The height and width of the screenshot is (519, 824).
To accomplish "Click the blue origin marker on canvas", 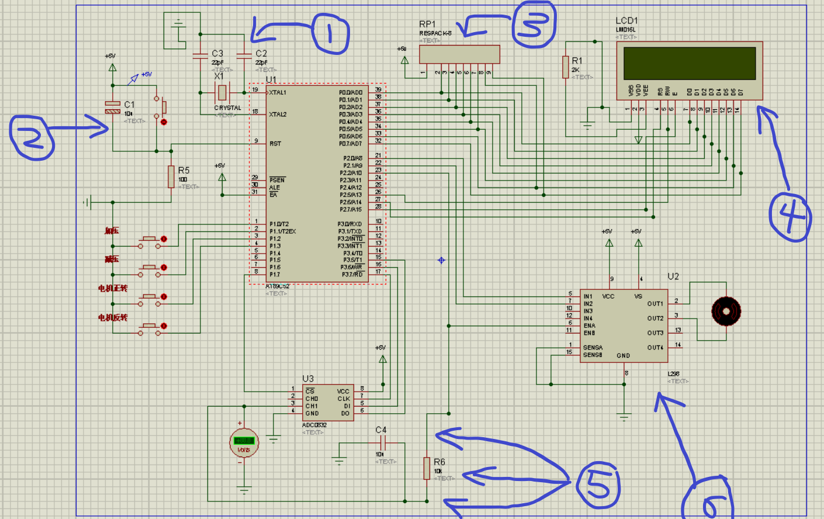I will pos(441,260).
